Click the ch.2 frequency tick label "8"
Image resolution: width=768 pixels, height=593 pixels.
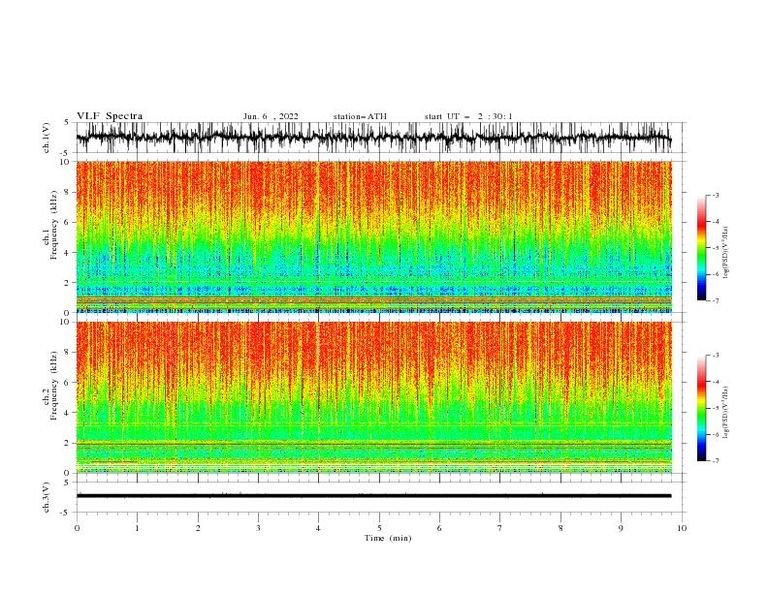pyautogui.click(x=67, y=353)
